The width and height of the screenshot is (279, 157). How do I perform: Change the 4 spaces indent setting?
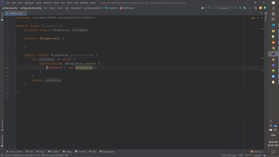[257, 155]
